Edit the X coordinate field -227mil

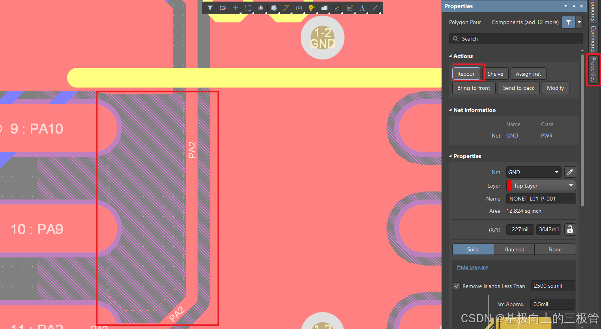click(x=520, y=229)
